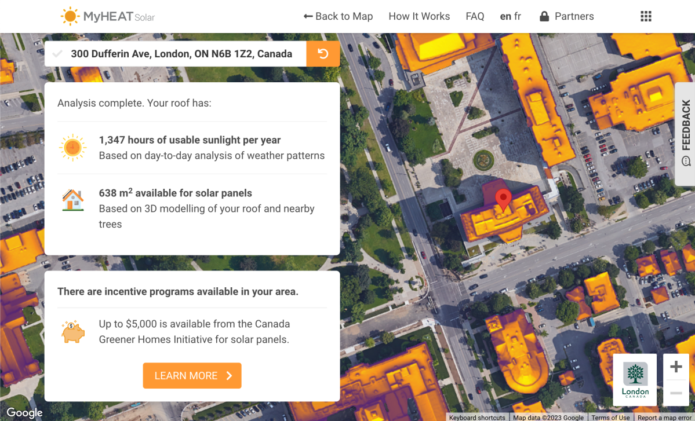Open the FAQ page
The height and width of the screenshot is (421, 695).
[x=475, y=16]
